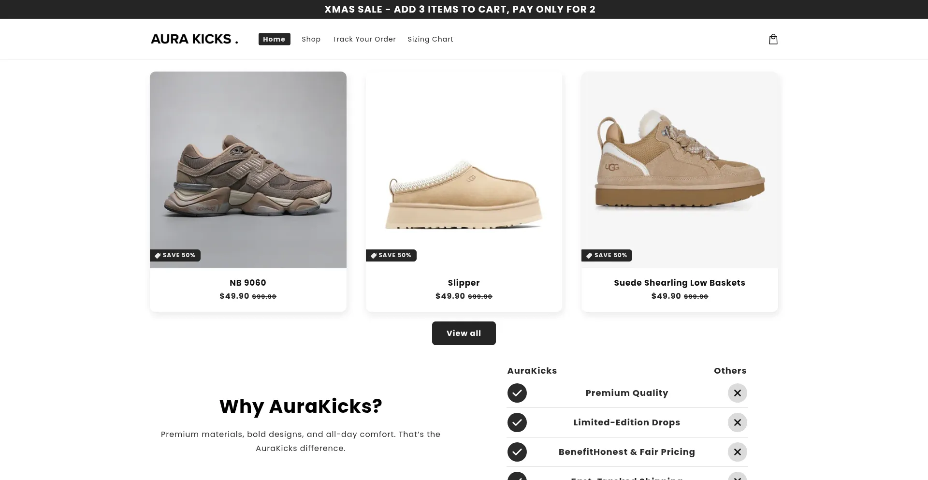Click the checkmark beside Limited-Edition Drops
928x480 pixels.
[517, 422]
